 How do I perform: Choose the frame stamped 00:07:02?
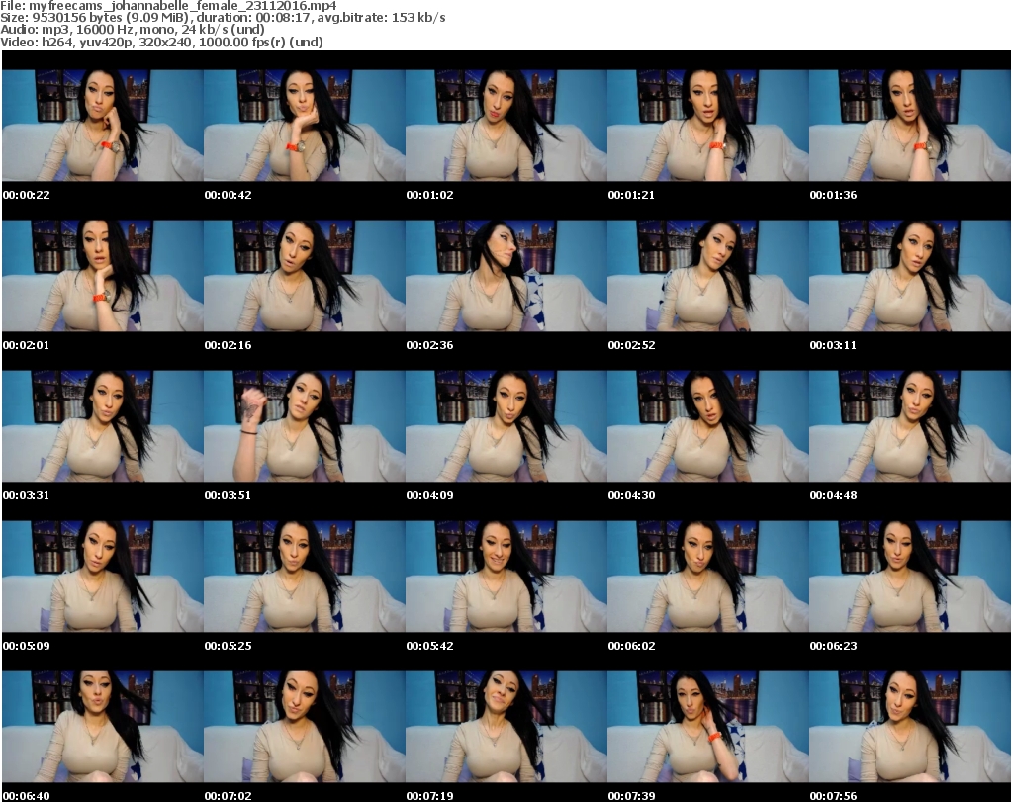(305, 727)
